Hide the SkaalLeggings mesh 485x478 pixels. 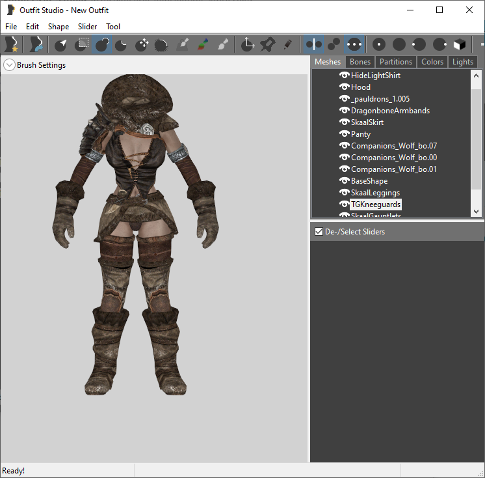tap(344, 192)
